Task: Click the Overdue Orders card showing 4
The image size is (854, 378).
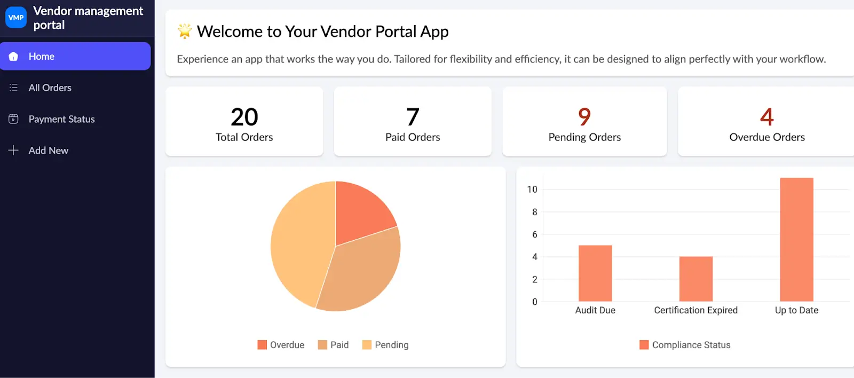Action: tap(766, 122)
